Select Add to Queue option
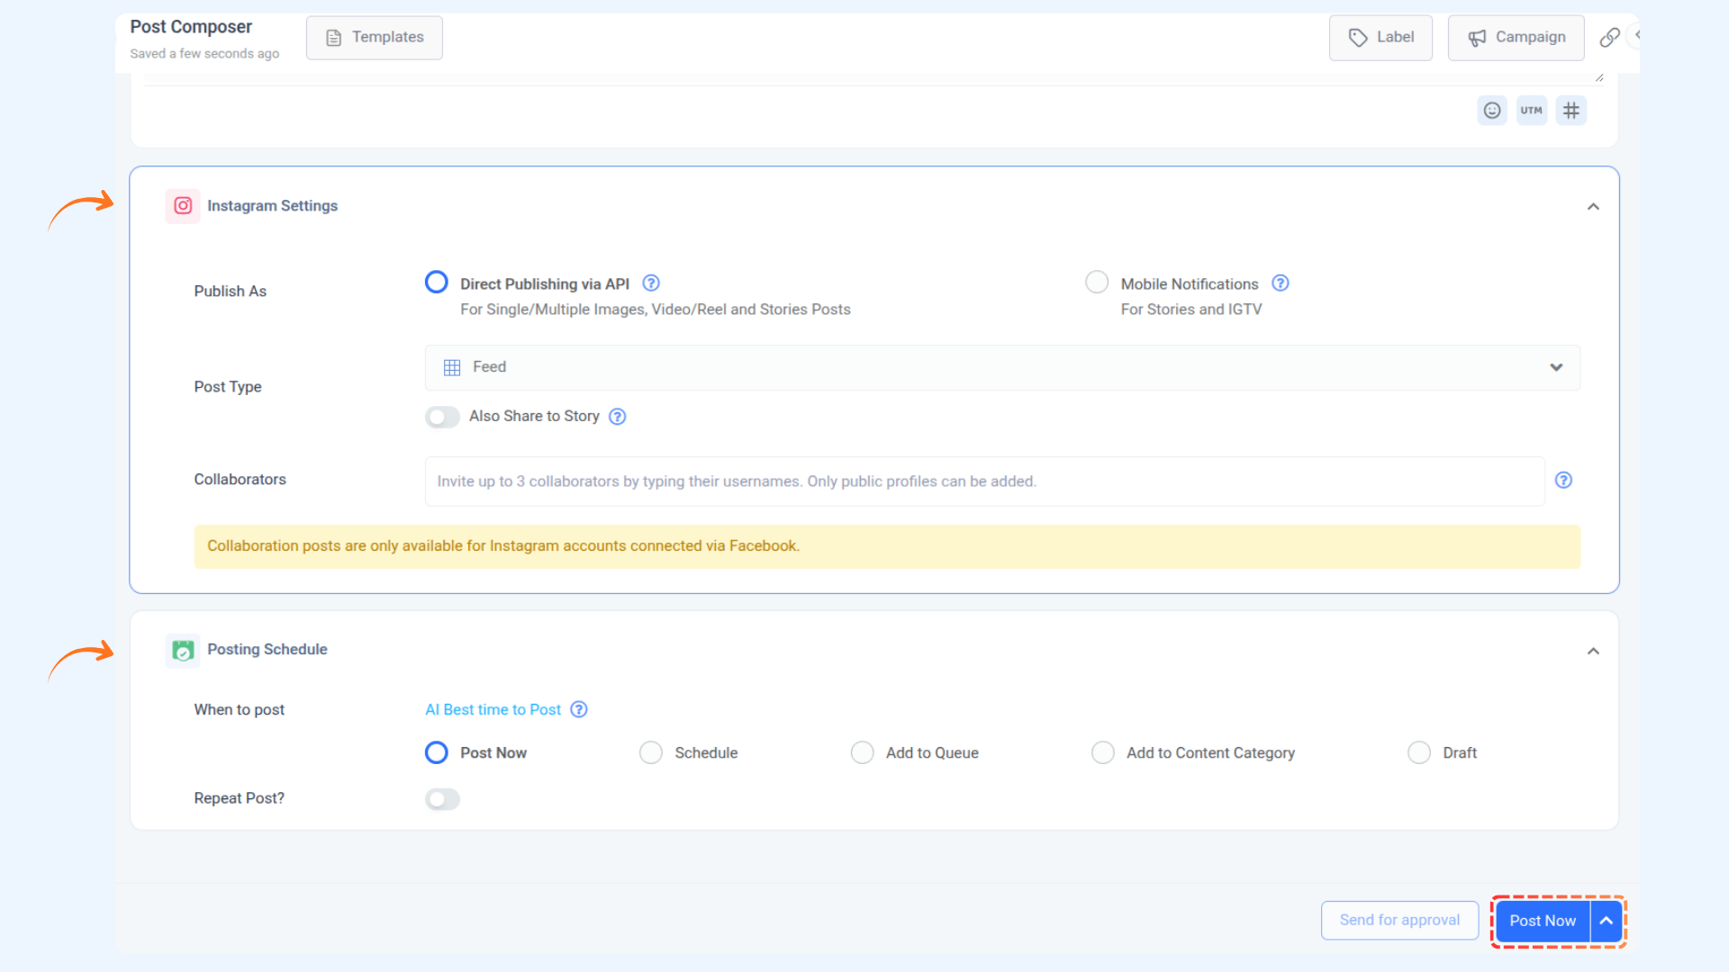Screen dimensions: 1729x972 pos(862,752)
